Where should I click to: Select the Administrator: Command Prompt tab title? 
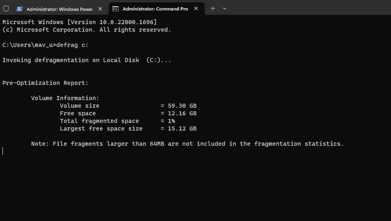click(x=155, y=9)
